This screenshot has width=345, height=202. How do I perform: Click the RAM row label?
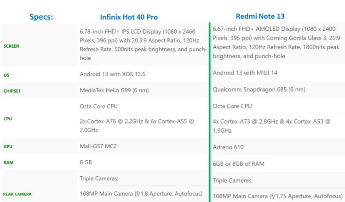(8, 162)
